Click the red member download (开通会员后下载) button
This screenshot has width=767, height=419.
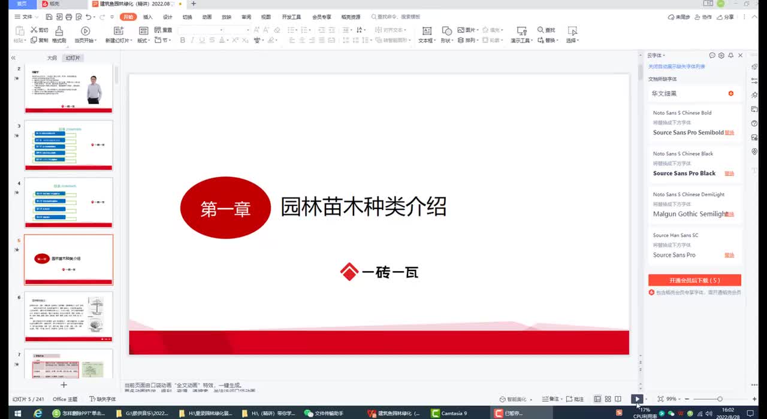pos(694,280)
